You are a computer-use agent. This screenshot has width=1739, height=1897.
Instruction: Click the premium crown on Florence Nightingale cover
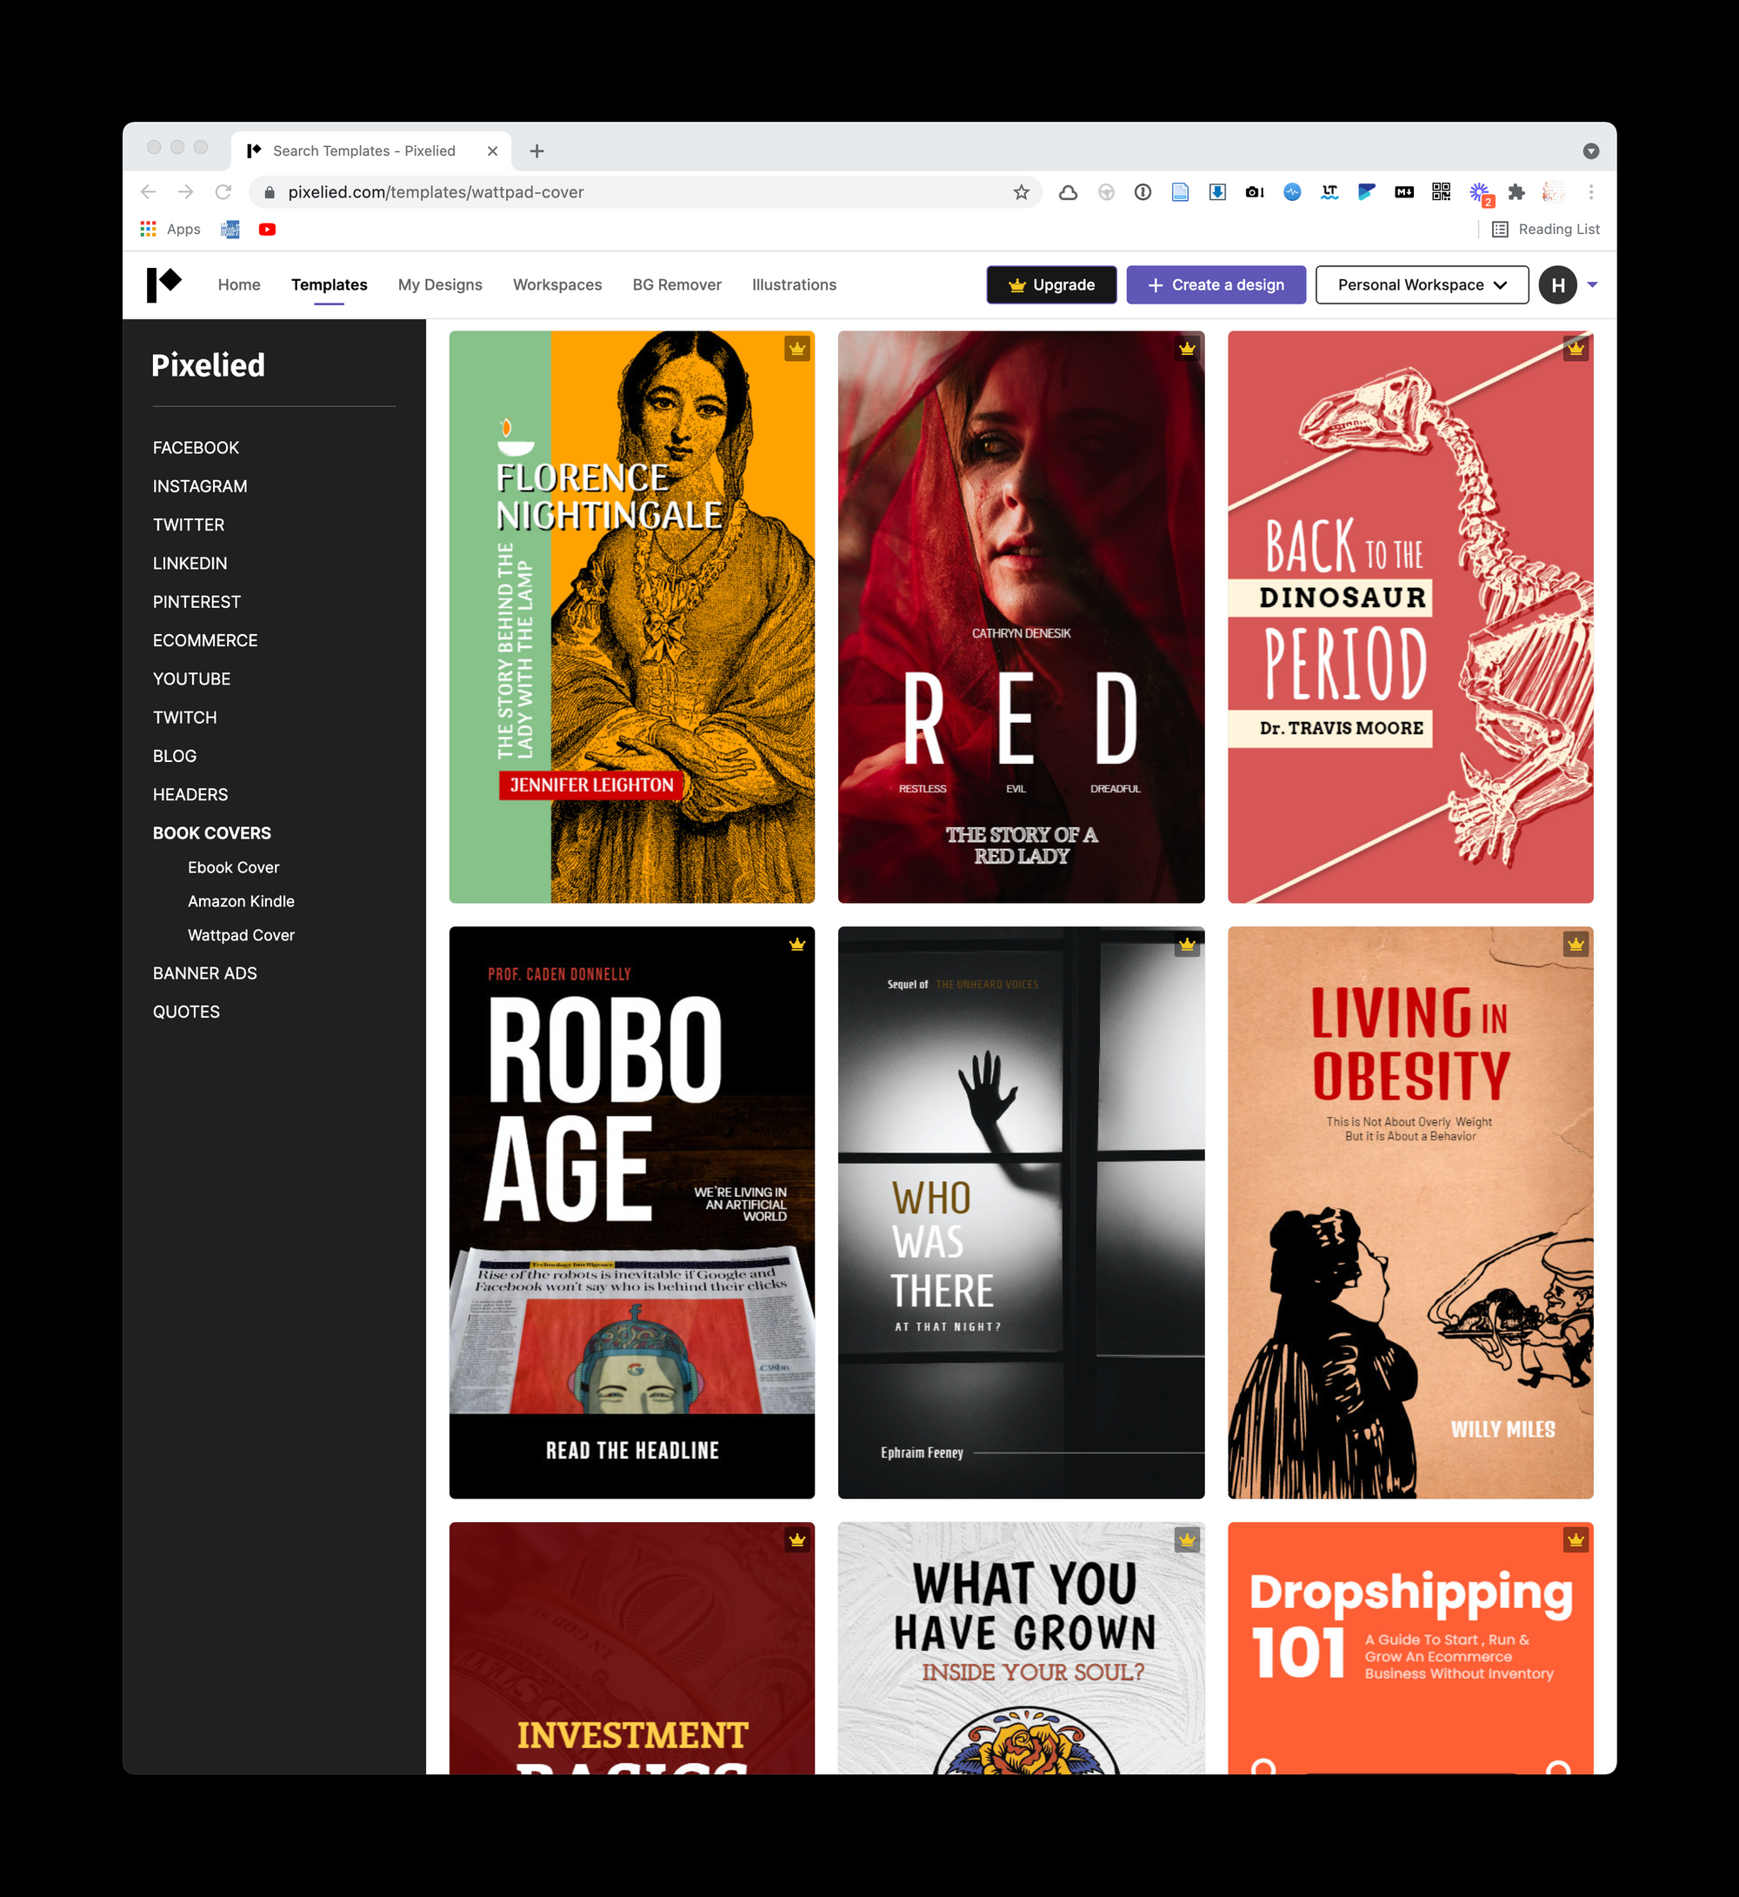pos(797,348)
